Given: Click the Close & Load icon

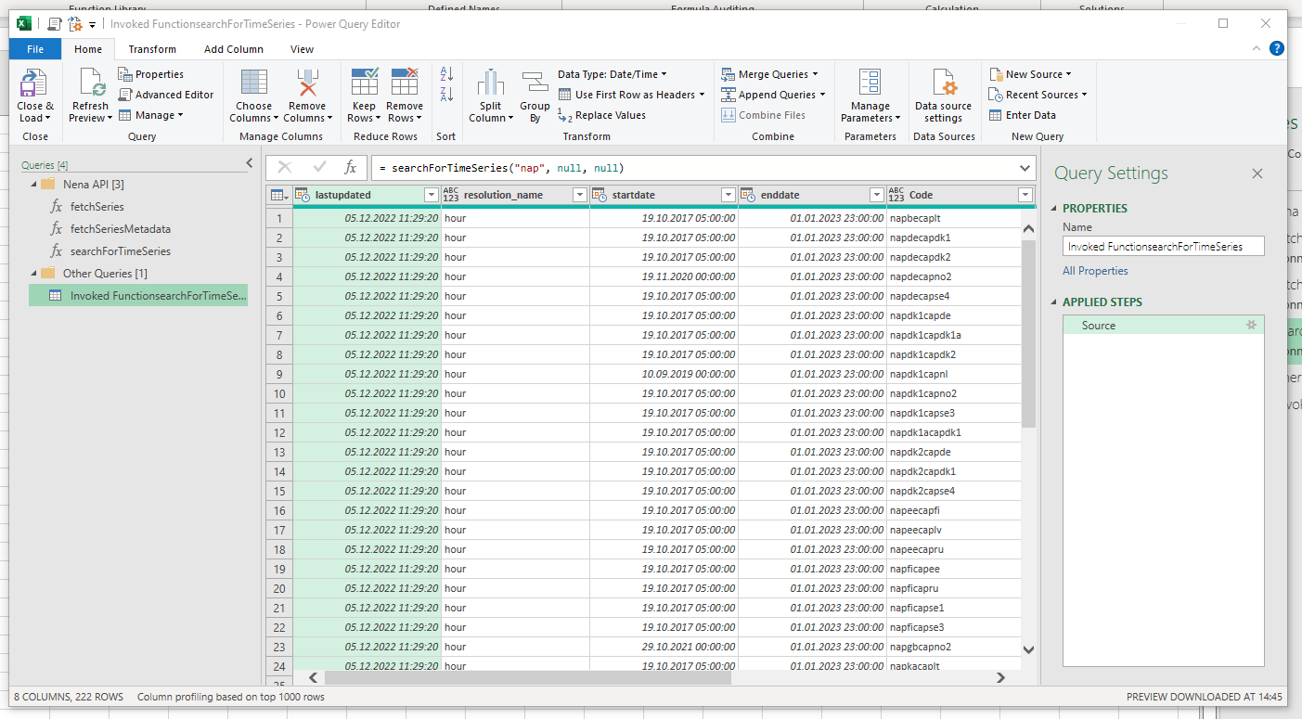Looking at the screenshot, I should [34, 83].
